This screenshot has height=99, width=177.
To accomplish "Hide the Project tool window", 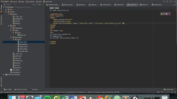I will [43, 5].
